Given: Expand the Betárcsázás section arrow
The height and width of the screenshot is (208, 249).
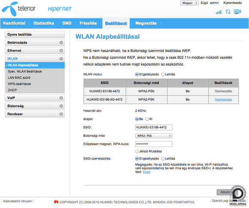Looking at the screenshot, I should 61,43.
